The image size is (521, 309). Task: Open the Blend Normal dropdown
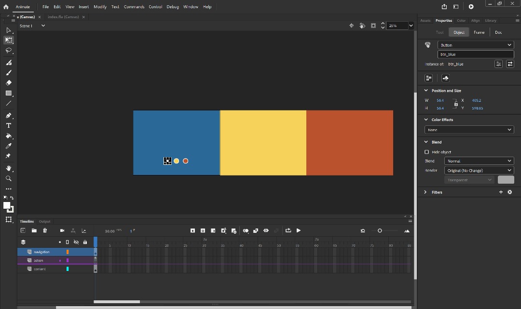click(x=479, y=161)
